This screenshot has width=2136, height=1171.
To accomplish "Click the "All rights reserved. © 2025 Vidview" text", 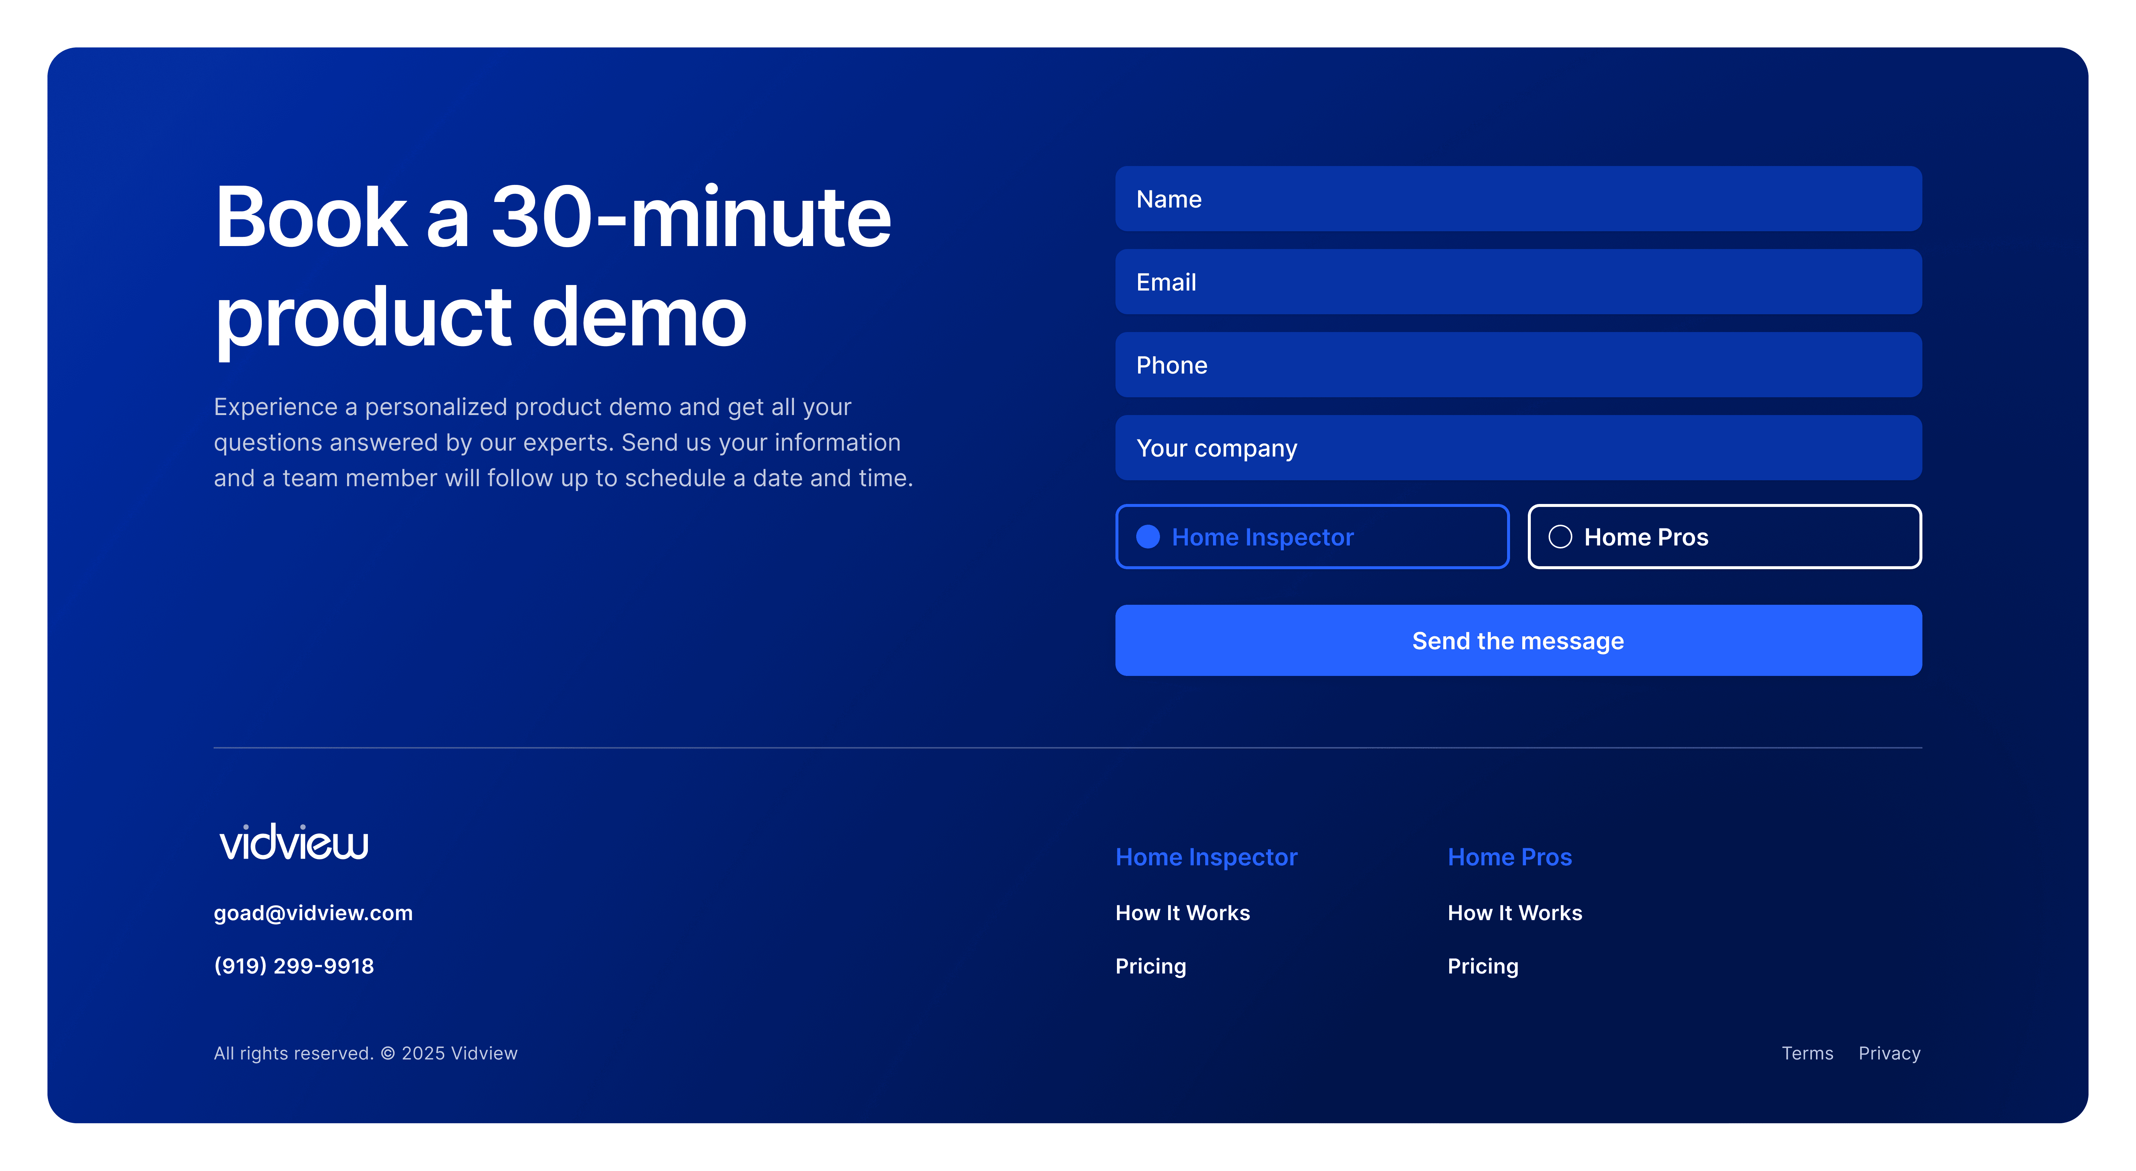I will pos(365,1053).
